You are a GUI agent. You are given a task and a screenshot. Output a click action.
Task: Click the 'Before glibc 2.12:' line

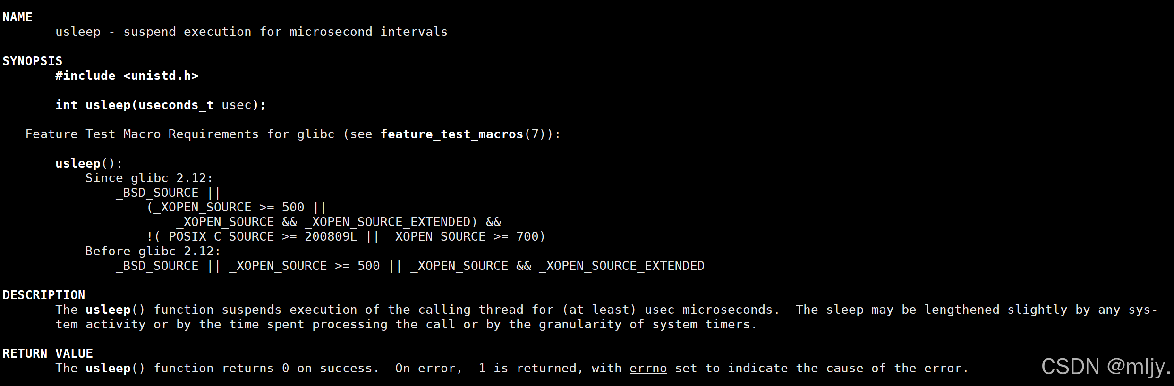click(x=153, y=251)
